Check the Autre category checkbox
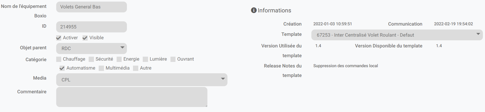 click(136, 68)
